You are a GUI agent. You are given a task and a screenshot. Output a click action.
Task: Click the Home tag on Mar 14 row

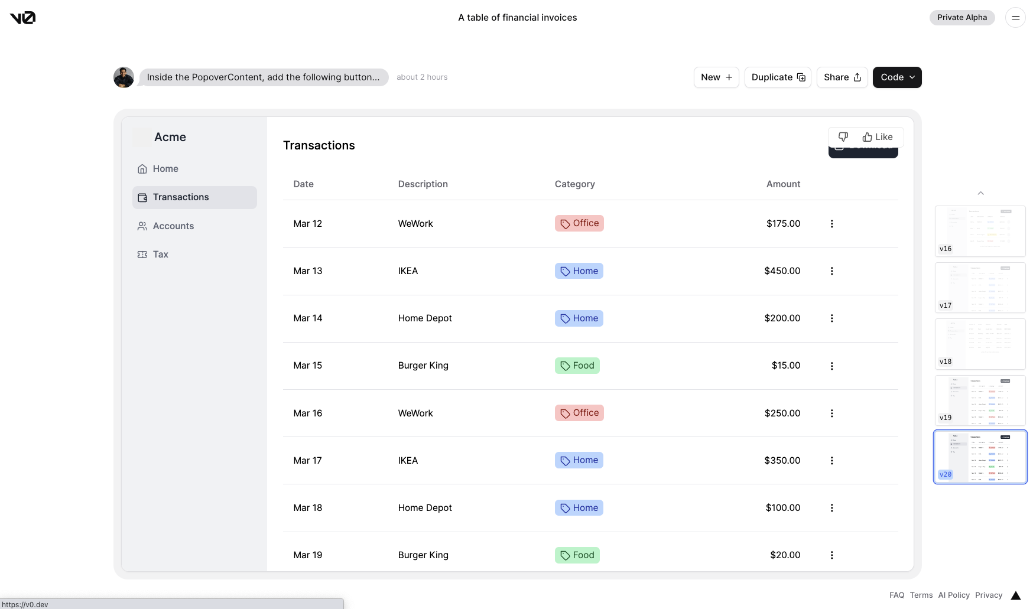click(x=579, y=318)
